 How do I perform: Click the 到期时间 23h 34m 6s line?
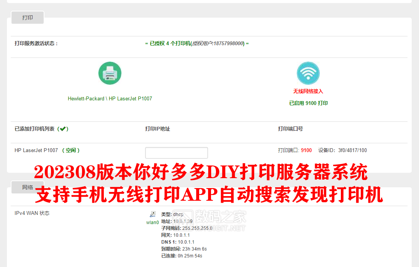point(184,249)
